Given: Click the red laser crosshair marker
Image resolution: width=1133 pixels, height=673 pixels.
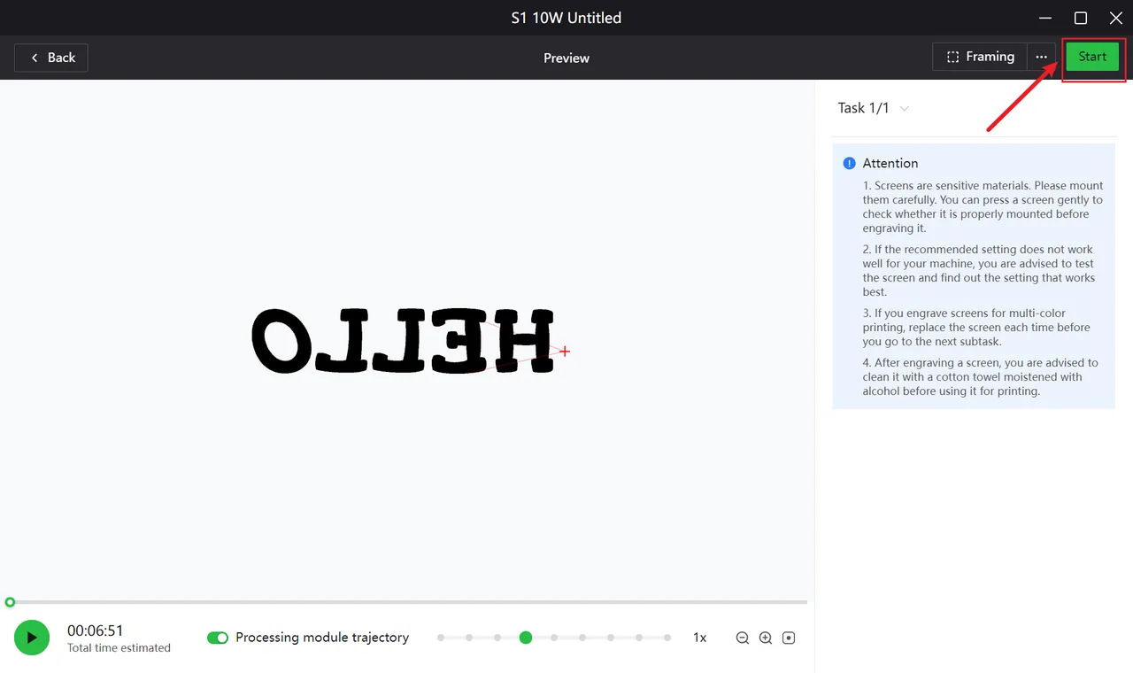Looking at the screenshot, I should (565, 352).
